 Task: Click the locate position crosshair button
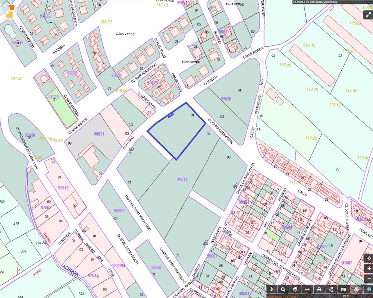(x=368, y=258)
